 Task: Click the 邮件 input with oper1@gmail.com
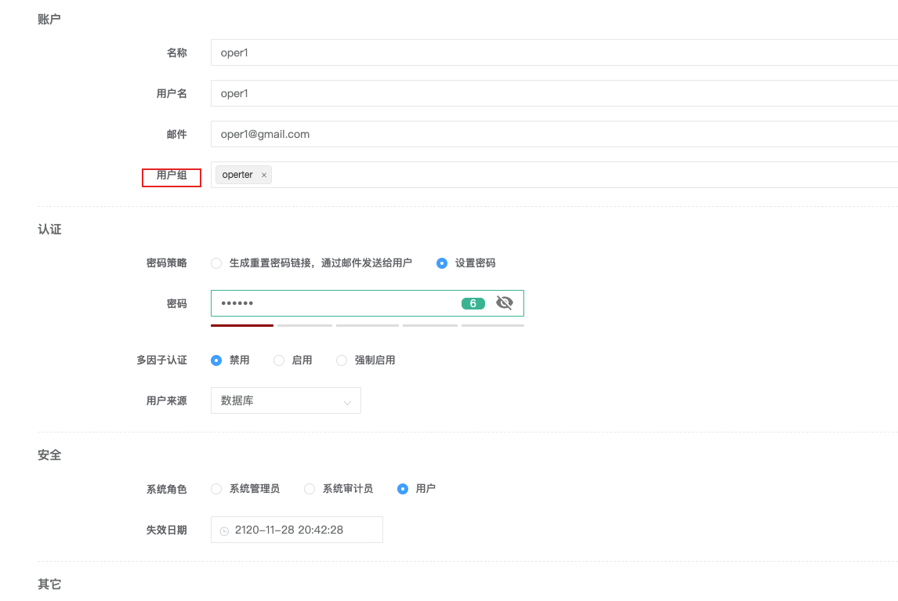coord(554,134)
